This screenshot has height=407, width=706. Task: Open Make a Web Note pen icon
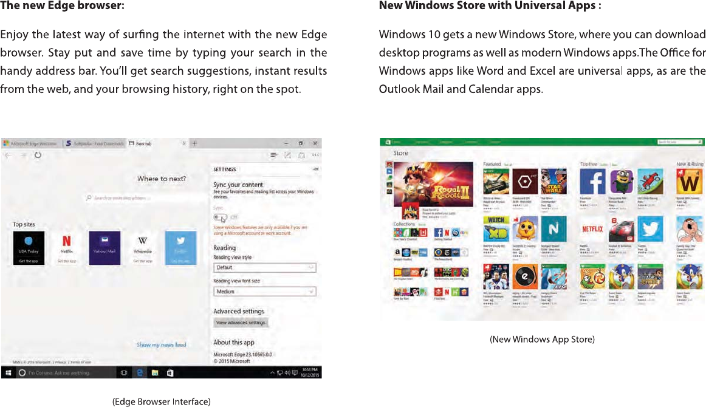(287, 156)
